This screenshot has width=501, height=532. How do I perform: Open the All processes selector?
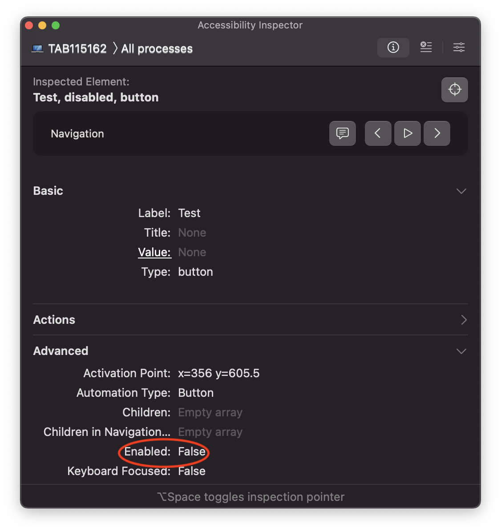click(x=156, y=48)
